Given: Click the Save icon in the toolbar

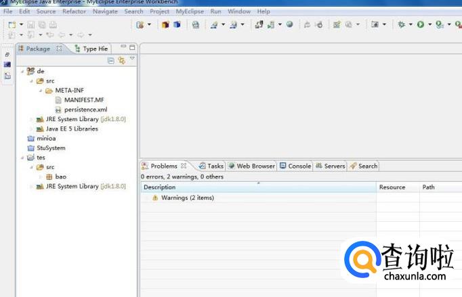Looking at the screenshot, I should click(30, 24).
